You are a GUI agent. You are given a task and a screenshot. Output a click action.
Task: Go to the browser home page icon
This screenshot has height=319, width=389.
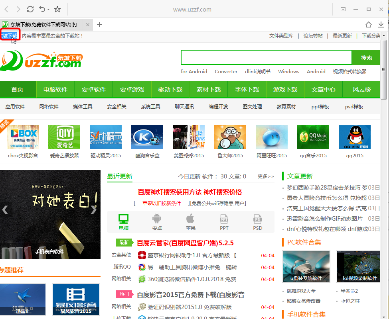[368, 25]
